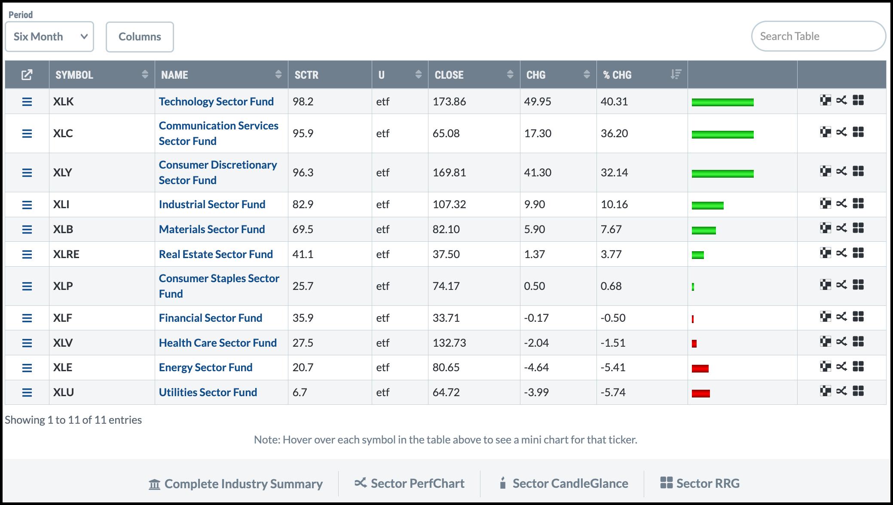Click MarketCarpet icon in XLRE row
Viewport: 893px width, 505px height.
point(825,253)
